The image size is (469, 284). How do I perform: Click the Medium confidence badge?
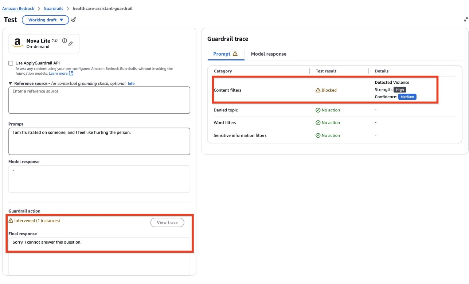coord(407,97)
